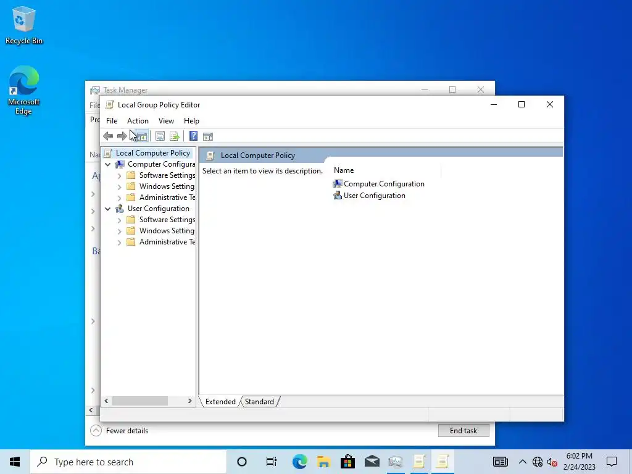The image size is (632, 474).
Task: Switch to Task Manager via taskbar icon
Action: coord(396,462)
